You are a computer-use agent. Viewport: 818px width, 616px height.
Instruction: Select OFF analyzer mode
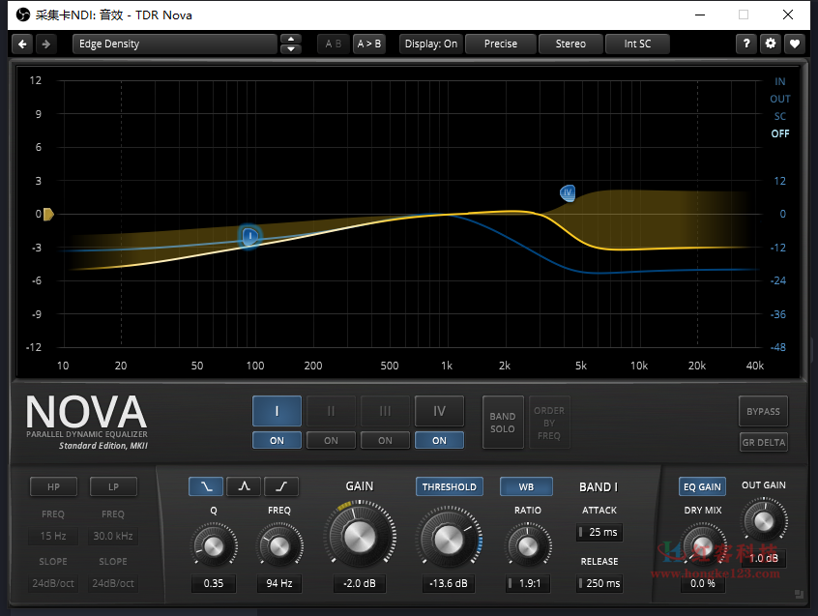click(780, 133)
